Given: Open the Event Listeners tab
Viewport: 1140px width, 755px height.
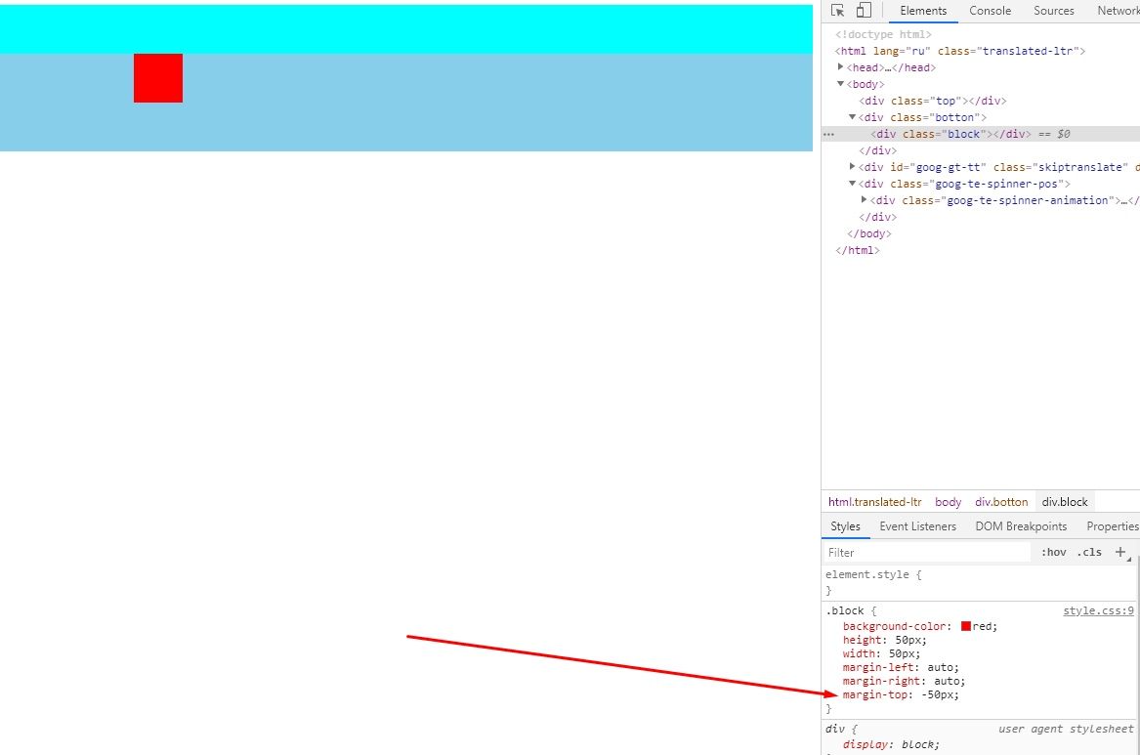Looking at the screenshot, I should pos(917,526).
